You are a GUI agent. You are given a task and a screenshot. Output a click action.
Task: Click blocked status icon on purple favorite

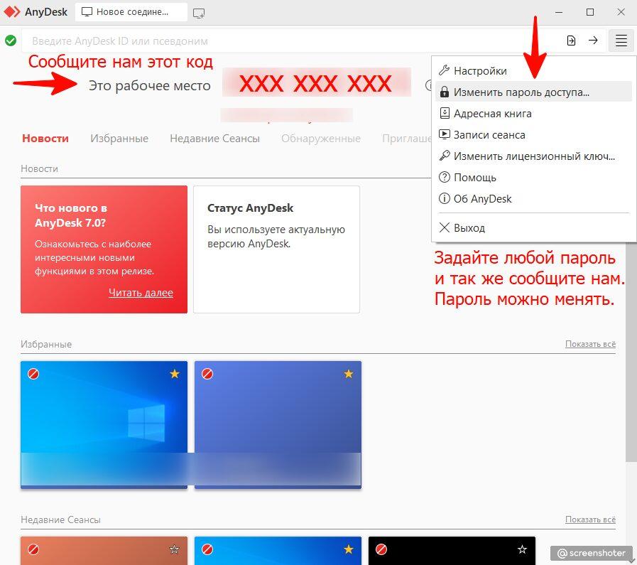click(207, 374)
